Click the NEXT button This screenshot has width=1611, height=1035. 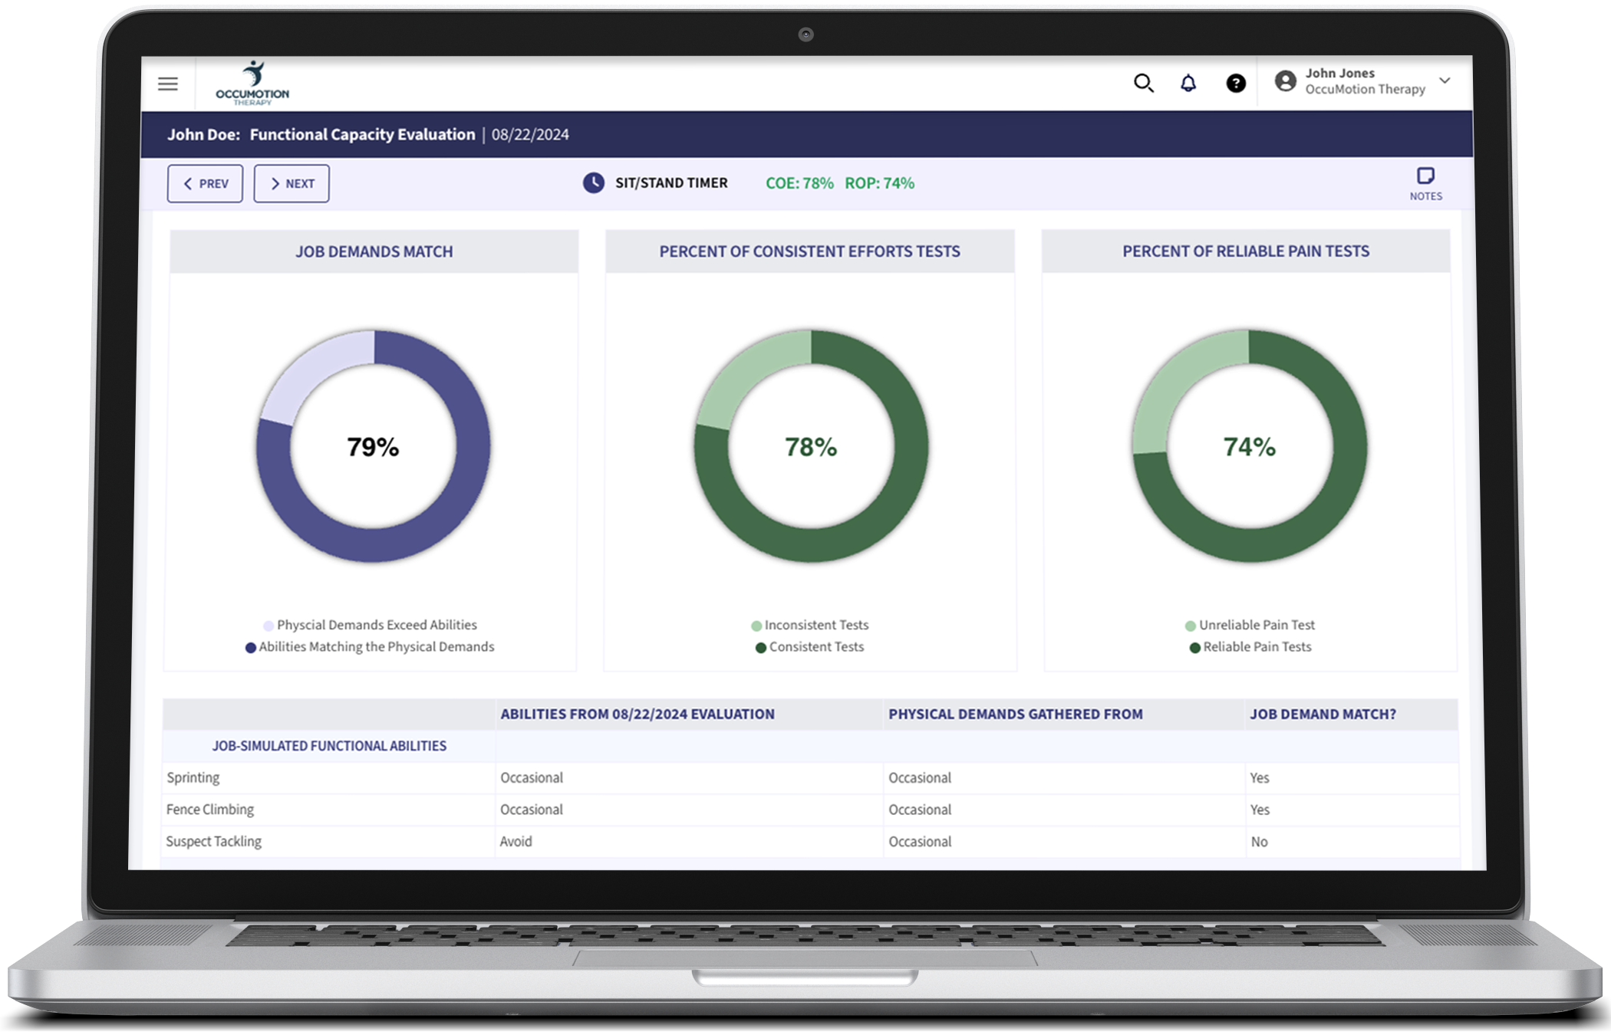(x=292, y=183)
